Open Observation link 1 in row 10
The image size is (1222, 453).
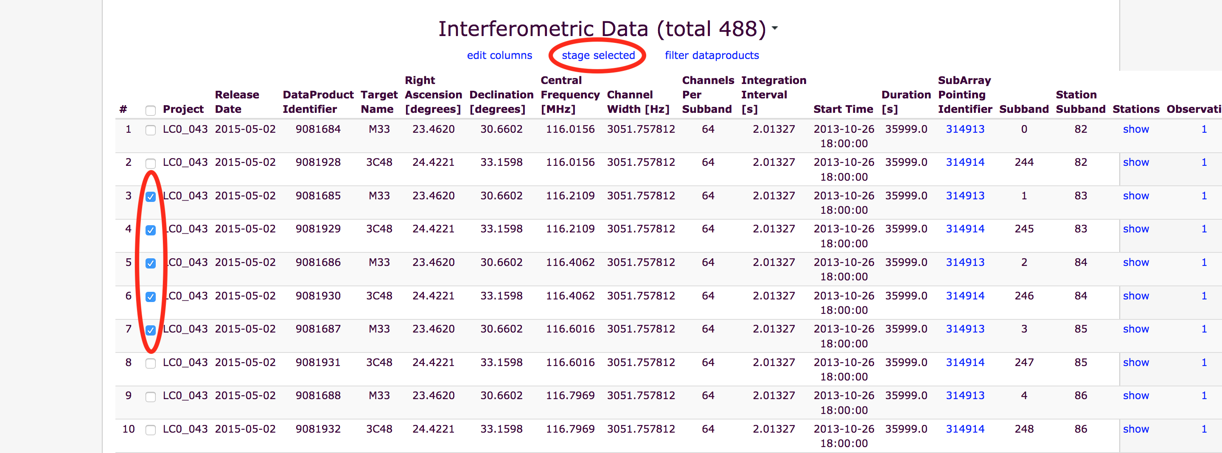(1204, 429)
